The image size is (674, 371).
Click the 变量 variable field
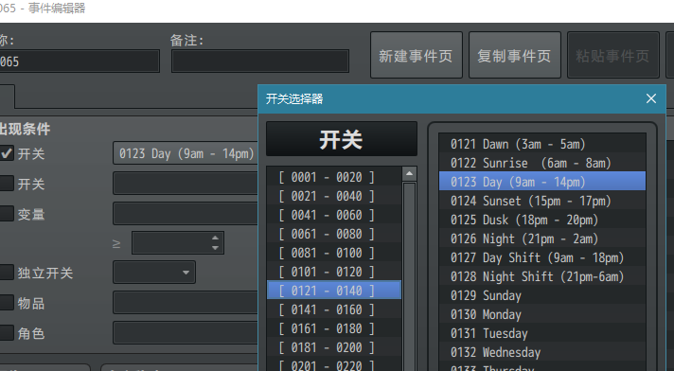186,213
